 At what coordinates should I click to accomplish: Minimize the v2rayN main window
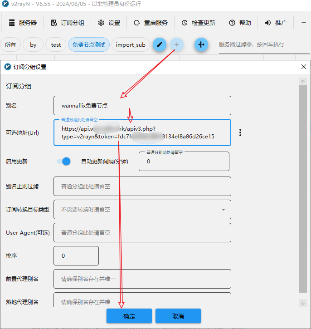click(304, 23)
